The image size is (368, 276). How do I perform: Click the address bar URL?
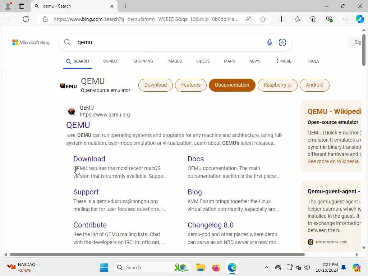[146, 19]
